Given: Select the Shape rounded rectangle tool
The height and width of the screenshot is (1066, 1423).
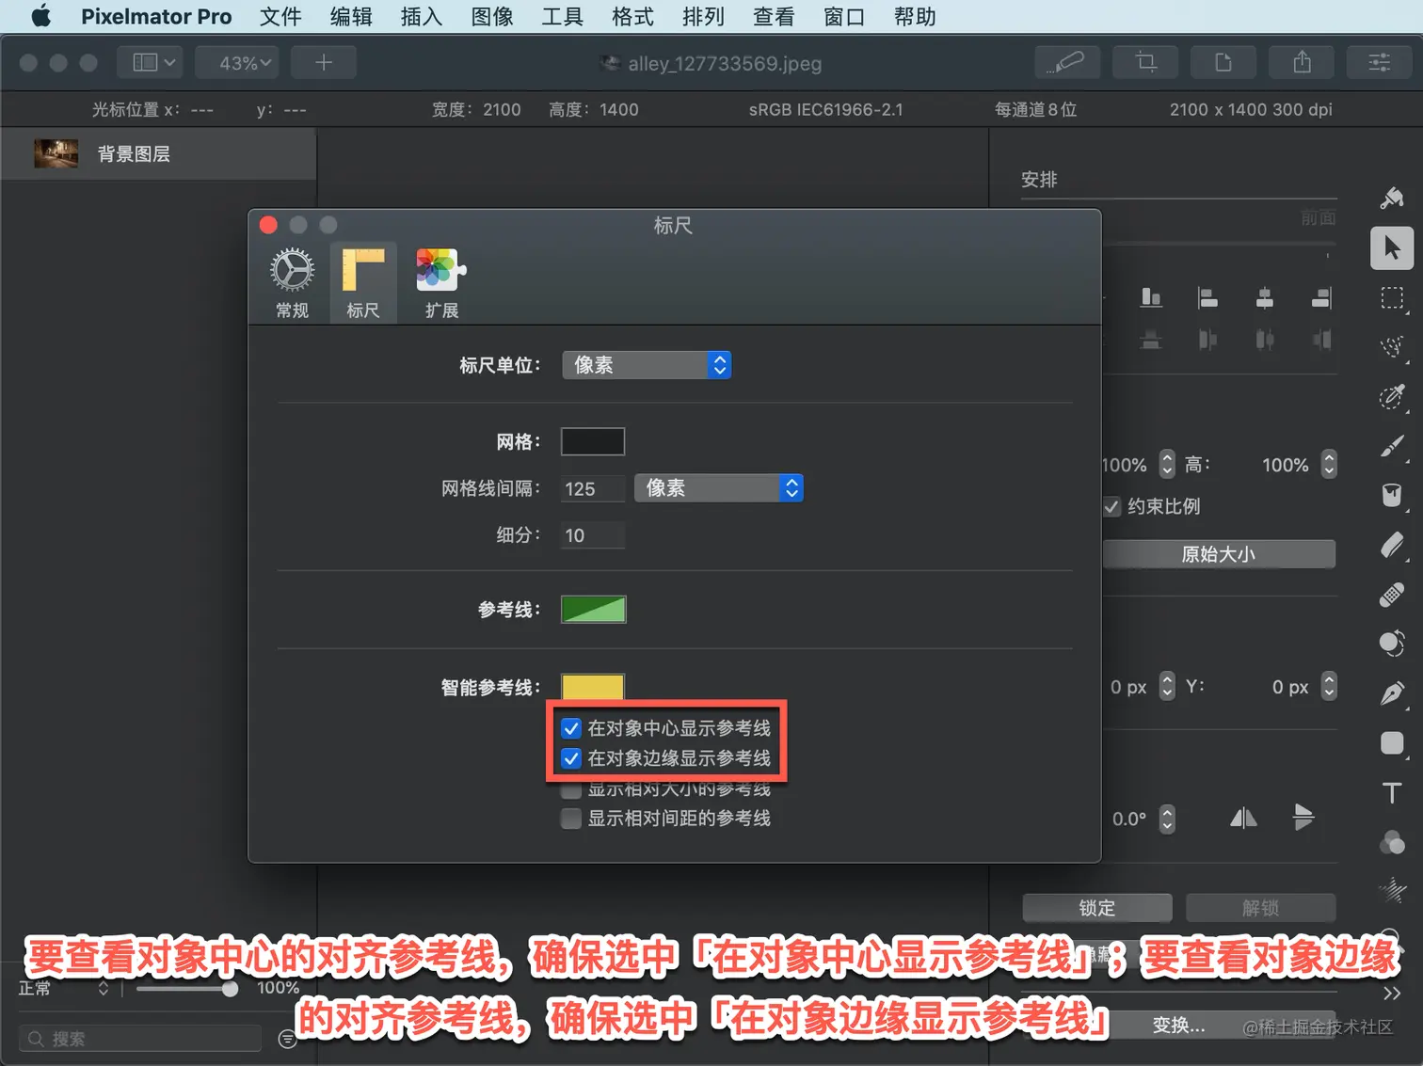Looking at the screenshot, I should click(x=1392, y=743).
